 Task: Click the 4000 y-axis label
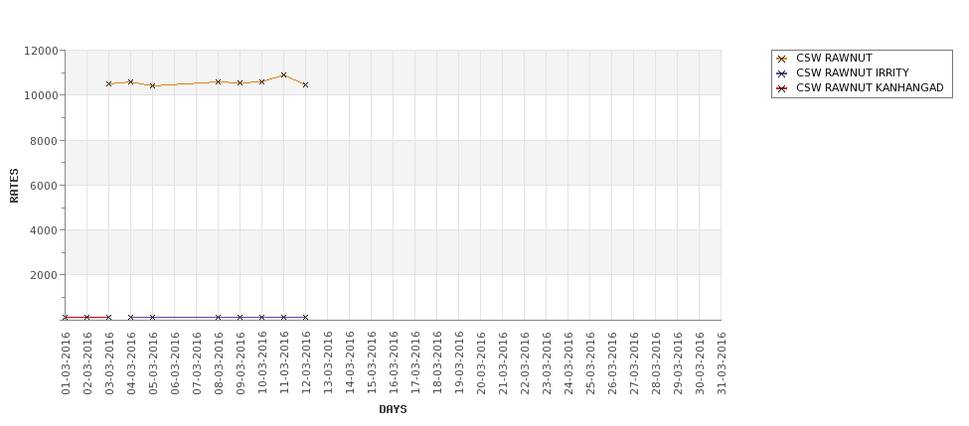coord(45,229)
